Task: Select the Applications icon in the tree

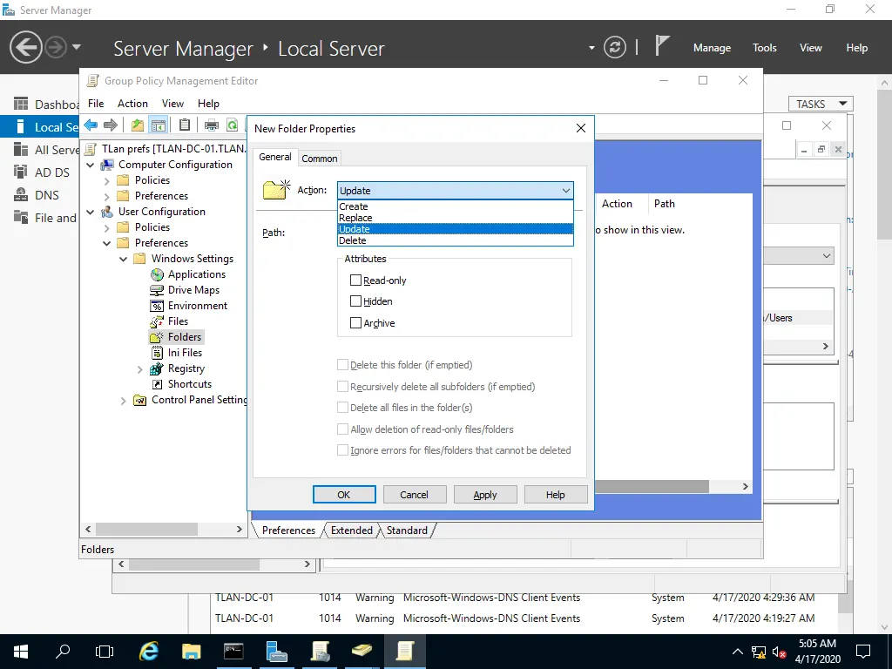Action: (157, 274)
